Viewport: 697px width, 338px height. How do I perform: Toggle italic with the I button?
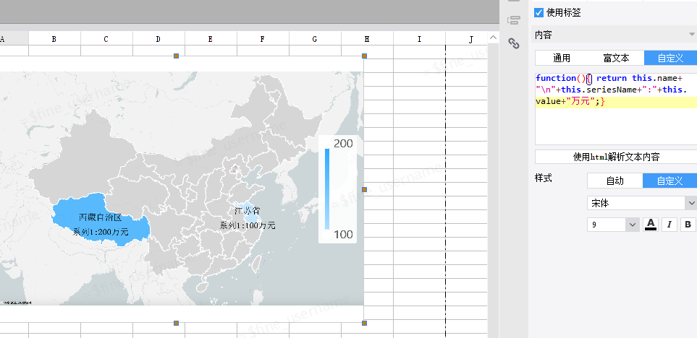tap(669, 225)
